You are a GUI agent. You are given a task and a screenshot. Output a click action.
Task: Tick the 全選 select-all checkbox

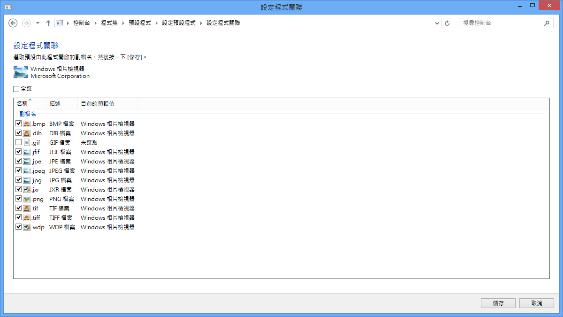point(16,89)
